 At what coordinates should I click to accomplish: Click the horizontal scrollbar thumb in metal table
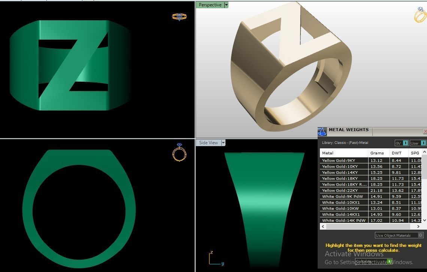pyautogui.click(x=368, y=226)
